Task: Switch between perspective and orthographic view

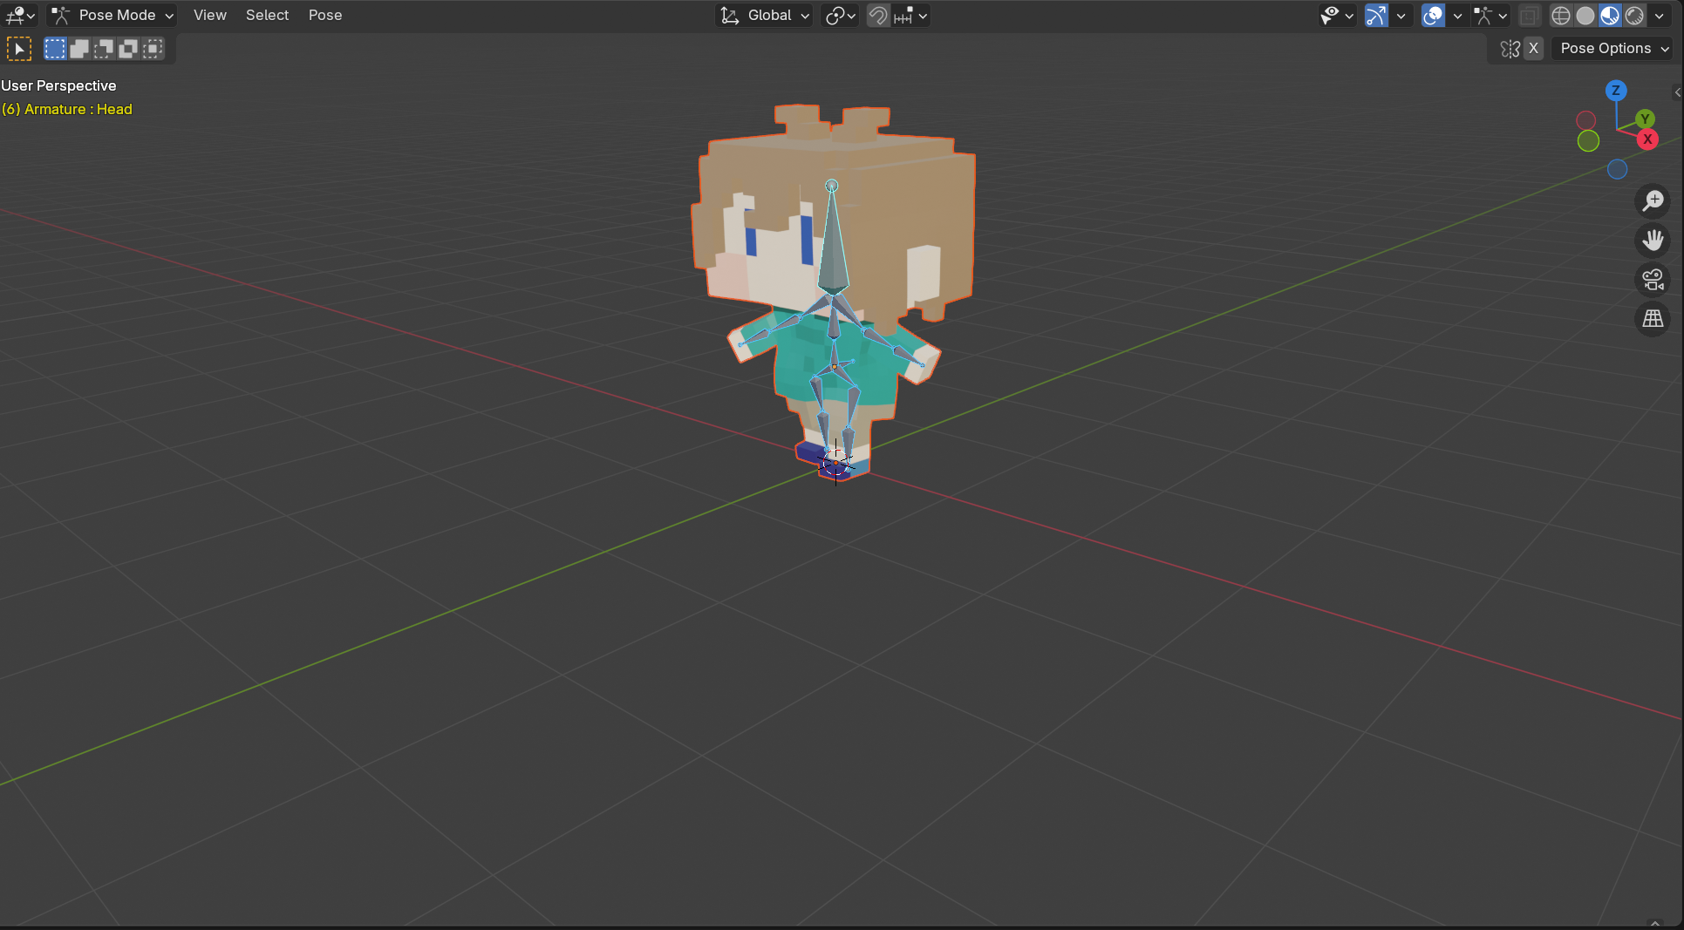Action: click(x=1653, y=319)
